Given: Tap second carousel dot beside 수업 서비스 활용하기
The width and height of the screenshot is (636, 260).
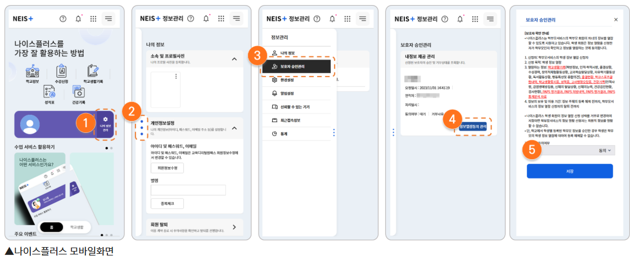Looking at the screenshot, I should click(111, 148).
